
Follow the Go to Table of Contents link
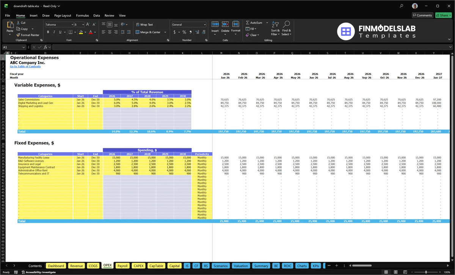(25, 66)
